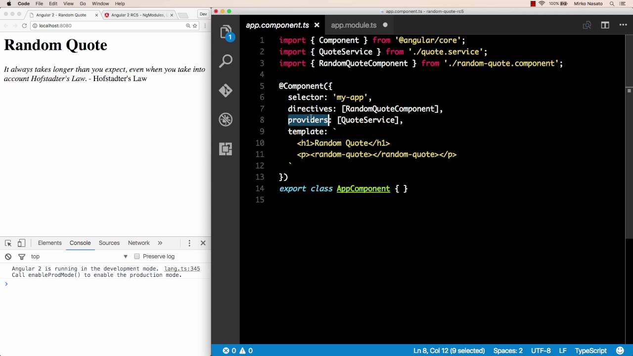Open the Go menu in menu bar
633x356 pixels.
83,3
